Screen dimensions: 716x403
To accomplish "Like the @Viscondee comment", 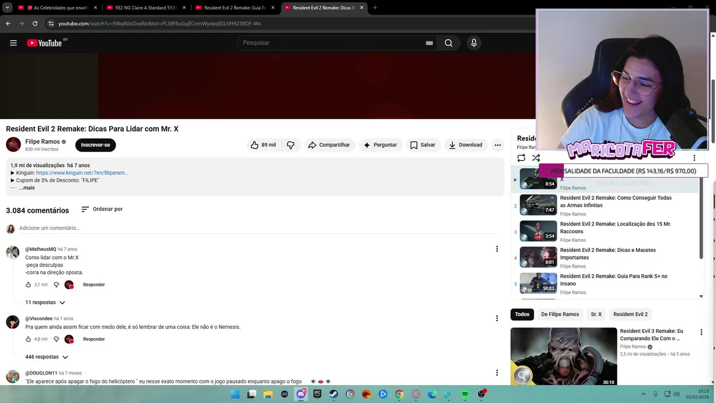I will click(x=28, y=339).
